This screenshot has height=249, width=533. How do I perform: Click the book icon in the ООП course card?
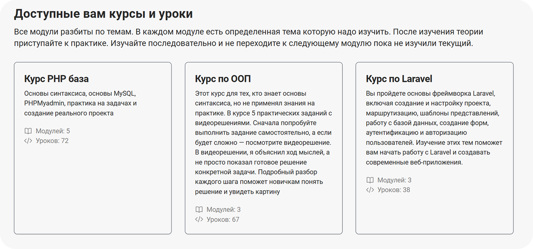click(199, 210)
